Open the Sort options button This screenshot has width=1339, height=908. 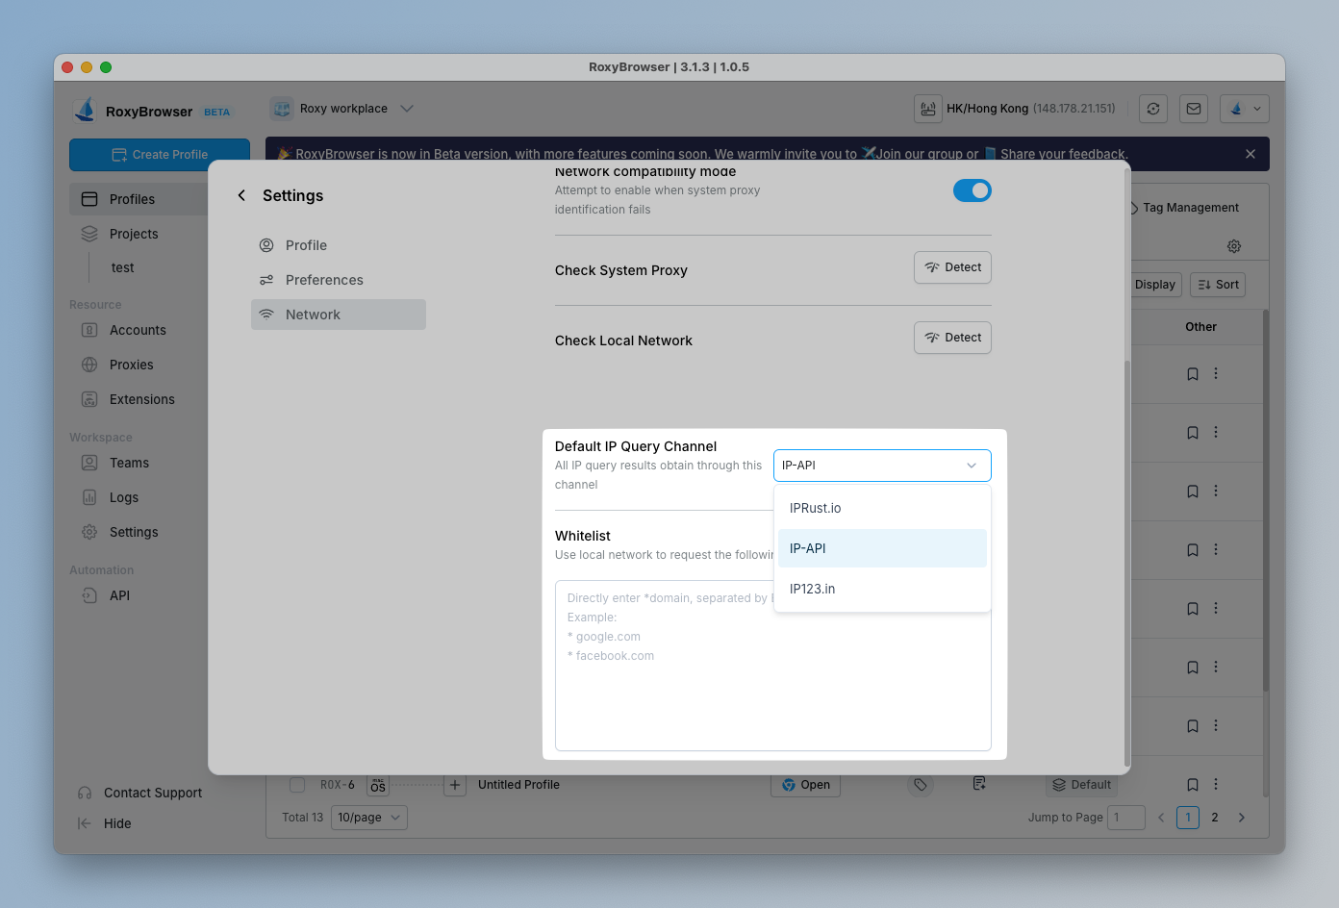point(1218,285)
